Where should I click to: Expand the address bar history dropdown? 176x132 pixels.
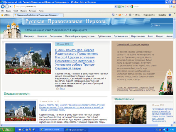click(116, 7)
